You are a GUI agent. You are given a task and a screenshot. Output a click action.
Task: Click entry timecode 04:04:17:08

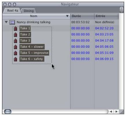[x=104, y=40]
